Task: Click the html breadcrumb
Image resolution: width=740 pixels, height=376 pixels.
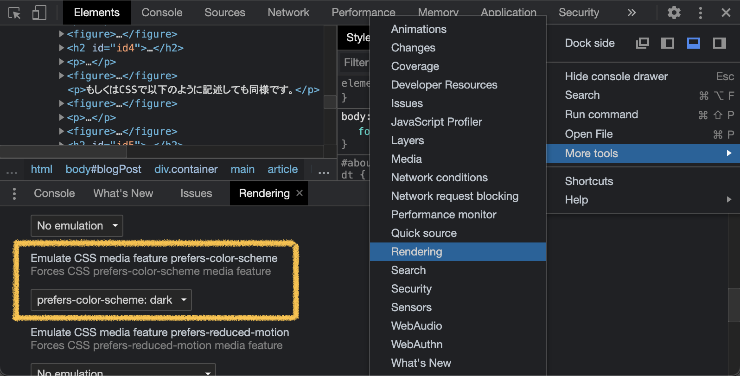Action: tap(42, 169)
